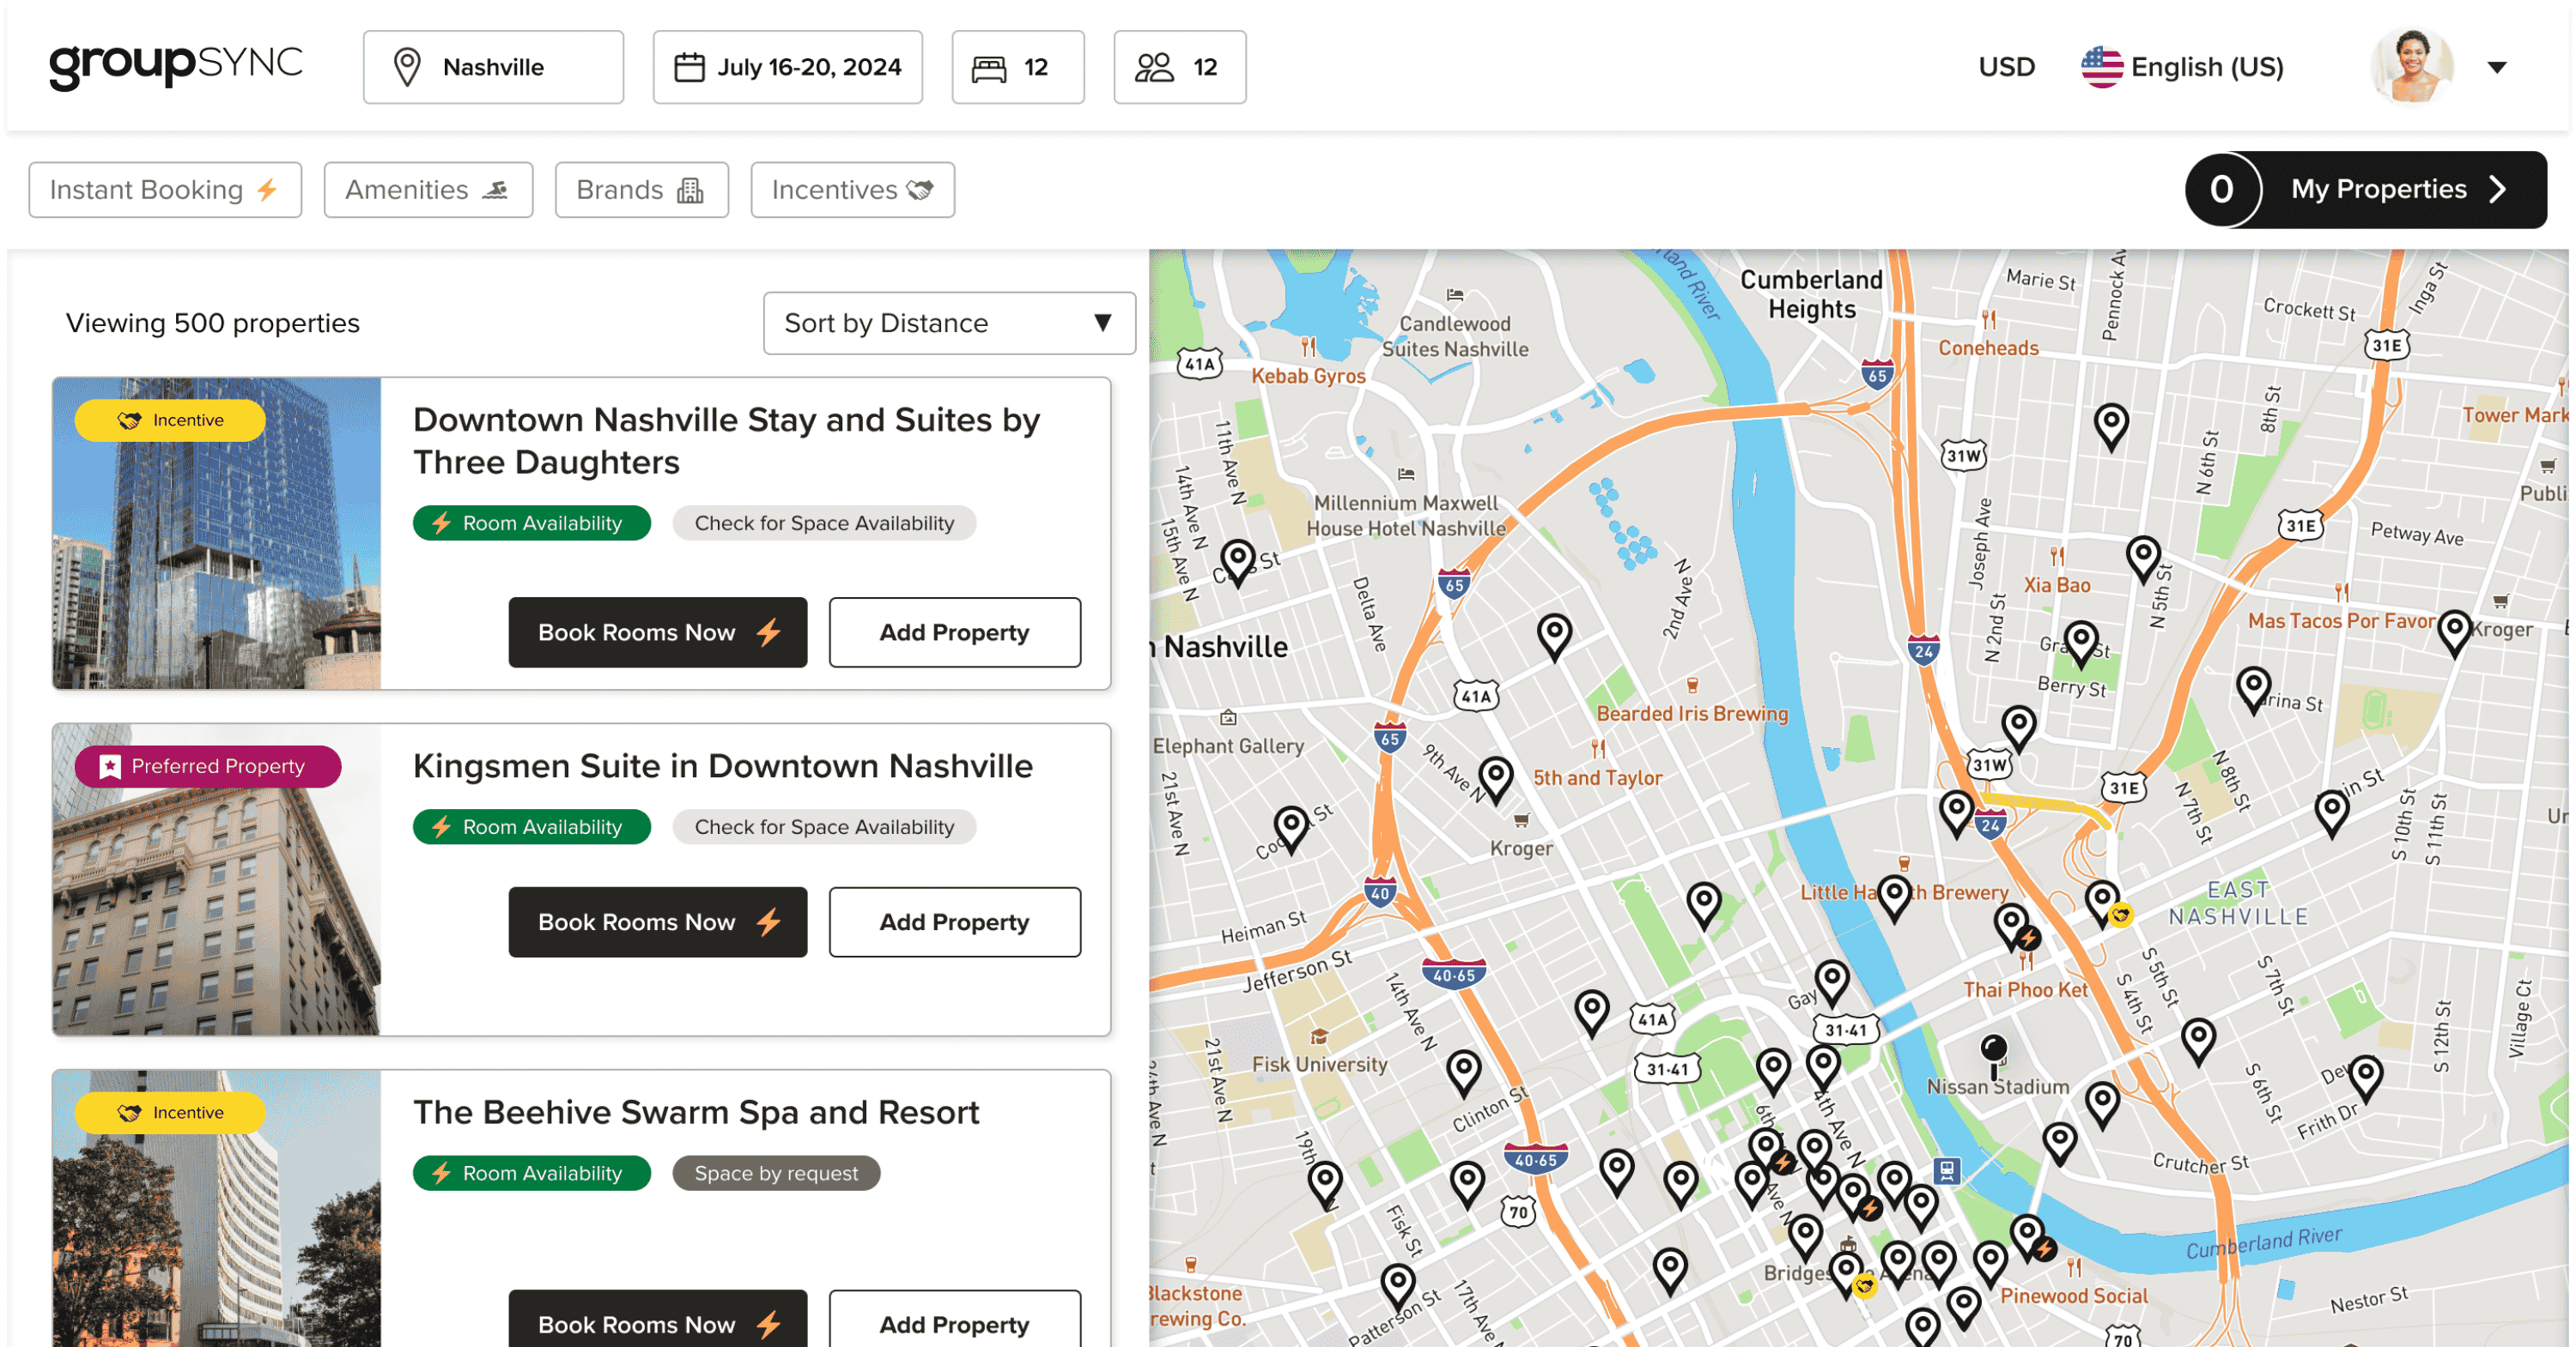Click the calendar icon in date field
Viewport: 2576px width, 1347px height.
[x=689, y=67]
